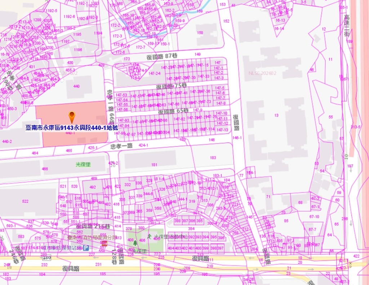Click the route 180 road shield
Screen dimensions: 369x285
(46, 258)
